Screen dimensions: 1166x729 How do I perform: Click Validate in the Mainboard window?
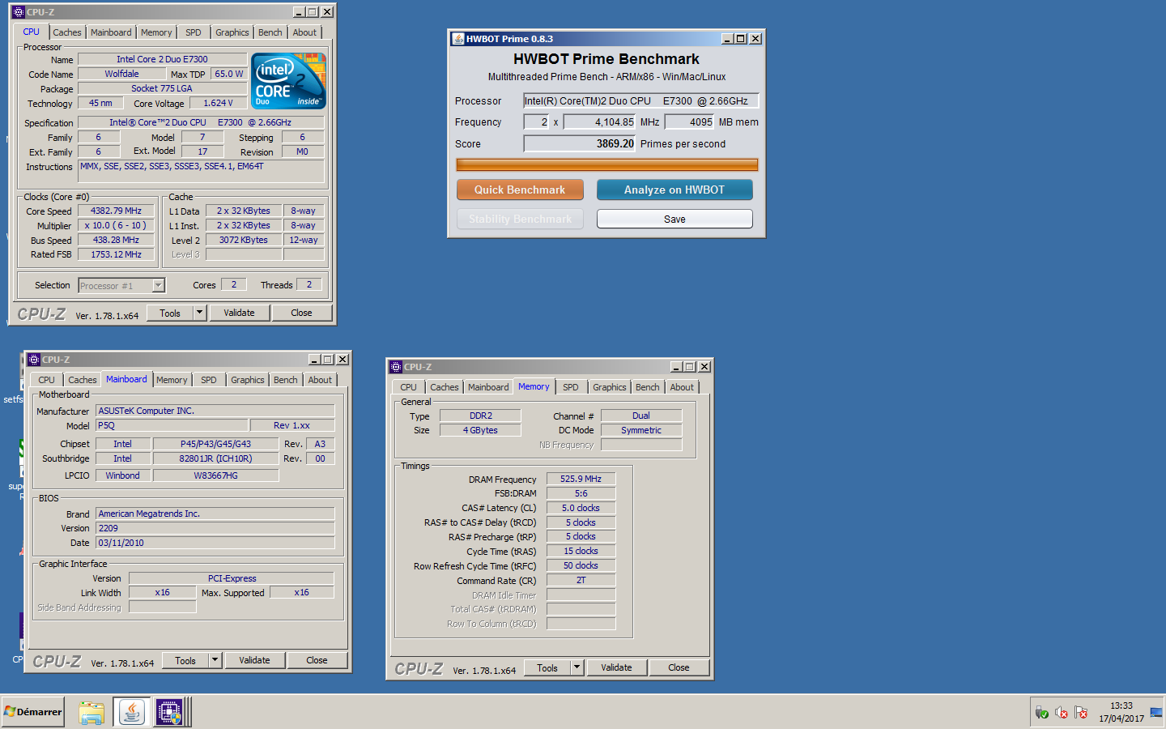click(x=254, y=660)
